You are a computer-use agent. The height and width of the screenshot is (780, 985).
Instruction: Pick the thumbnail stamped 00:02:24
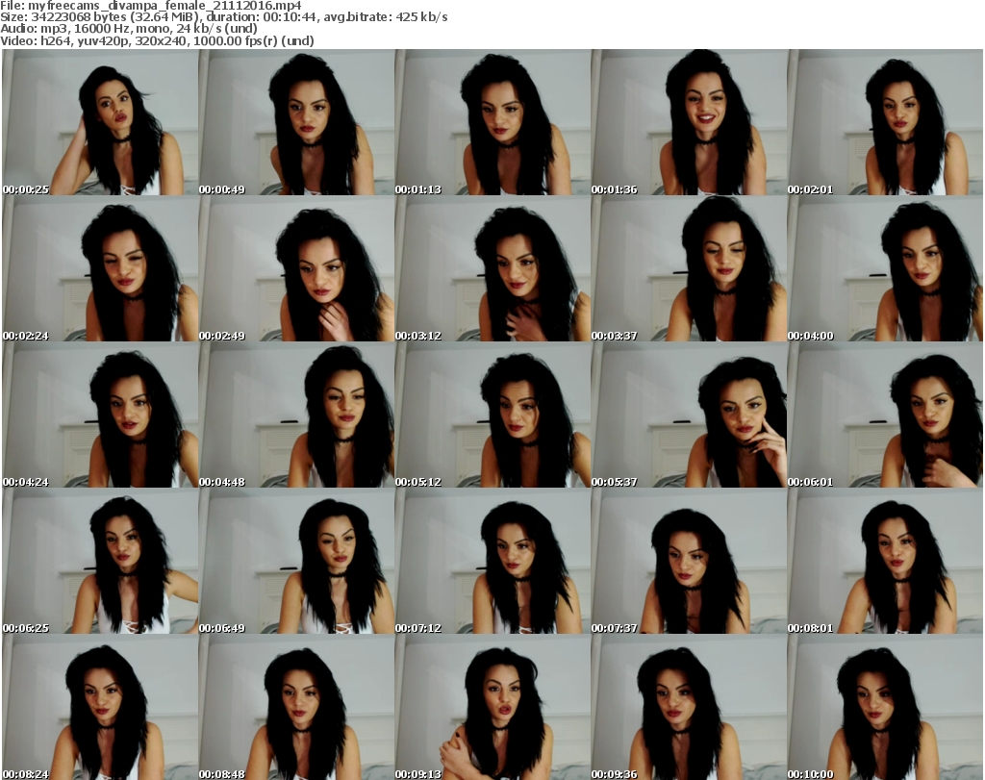[x=100, y=268]
